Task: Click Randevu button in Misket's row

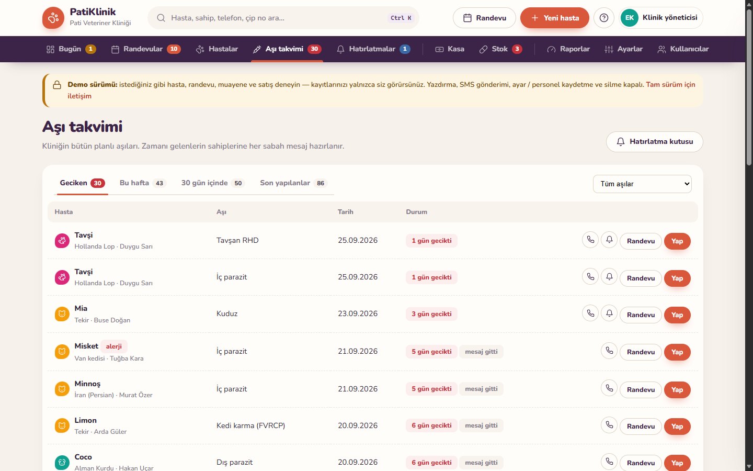Action: tap(641, 352)
